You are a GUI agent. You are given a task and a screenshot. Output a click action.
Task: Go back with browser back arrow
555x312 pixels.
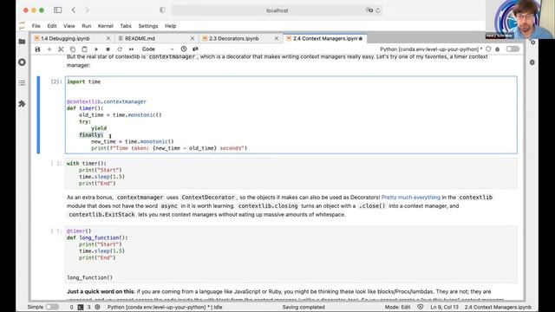pyautogui.click(x=74, y=10)
